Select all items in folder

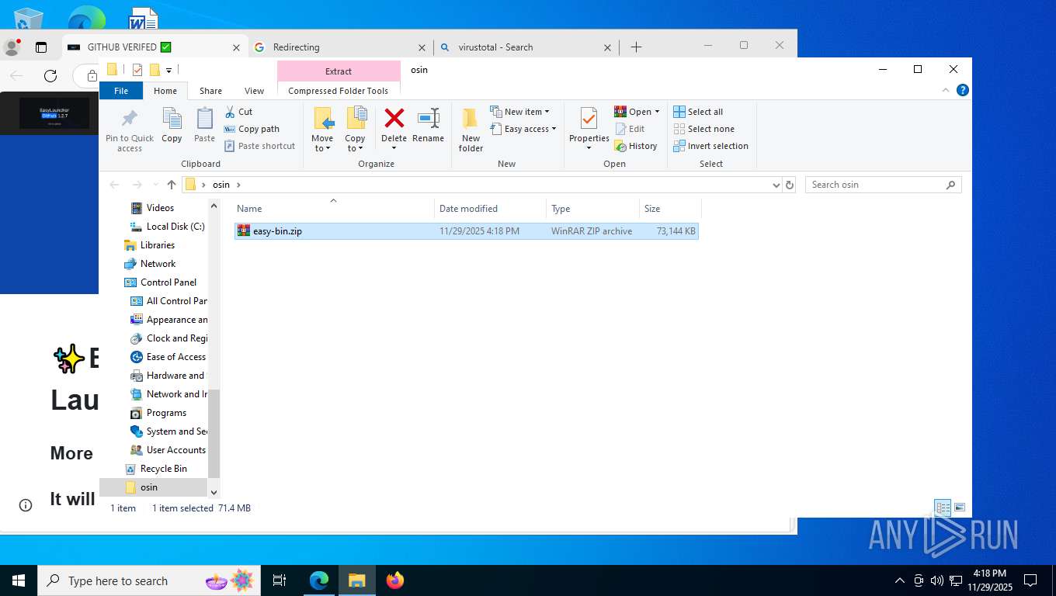(x=698, y=112)
